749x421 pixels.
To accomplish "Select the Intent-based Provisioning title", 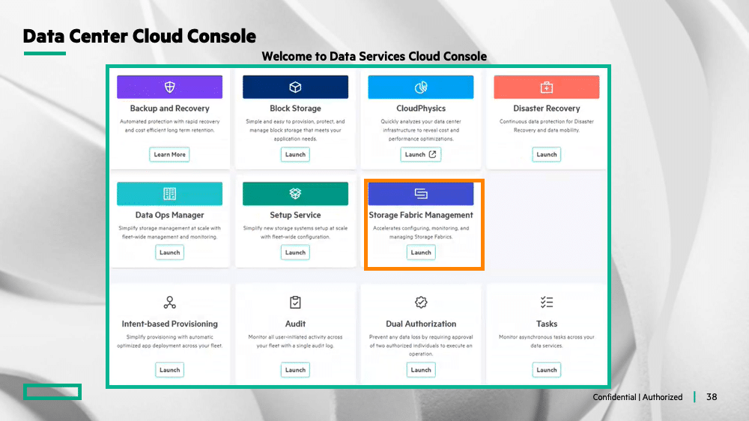I will pos(169,324).
